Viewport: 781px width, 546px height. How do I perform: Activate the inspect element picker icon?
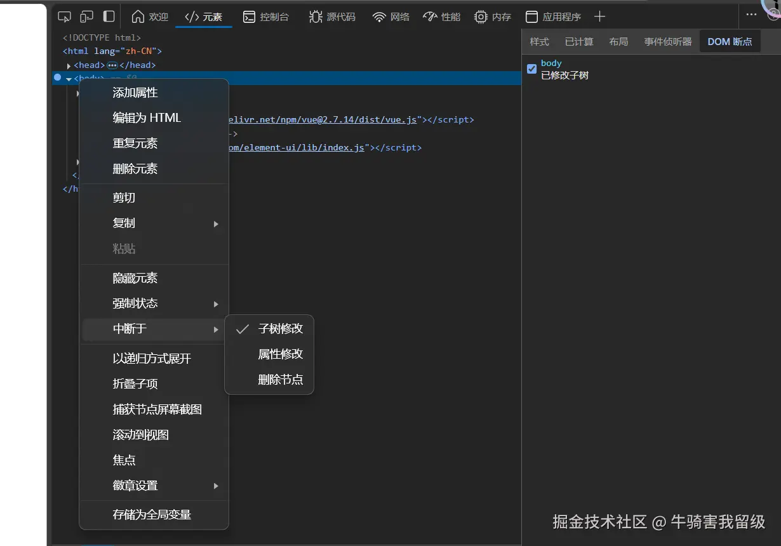[x=63, y=17]
